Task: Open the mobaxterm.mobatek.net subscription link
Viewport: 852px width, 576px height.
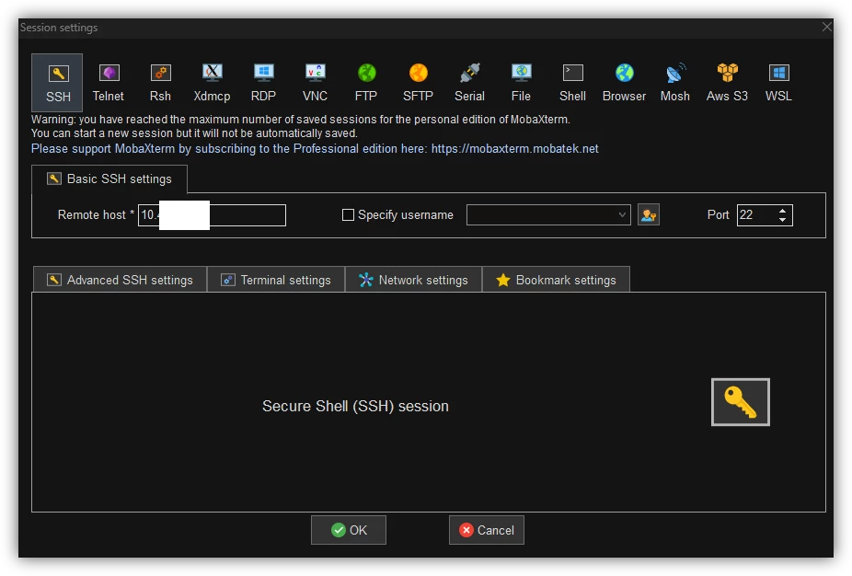Action: [x=514, y=149]
